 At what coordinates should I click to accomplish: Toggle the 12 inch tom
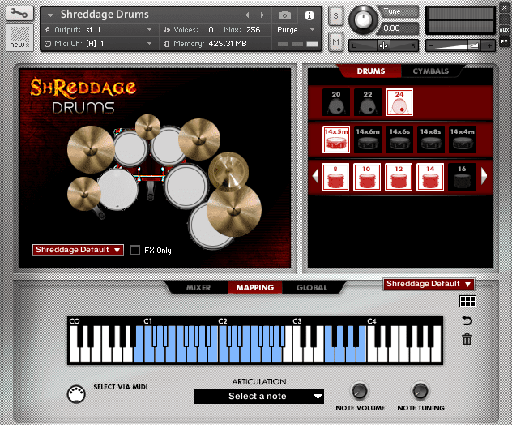point(399,177)
